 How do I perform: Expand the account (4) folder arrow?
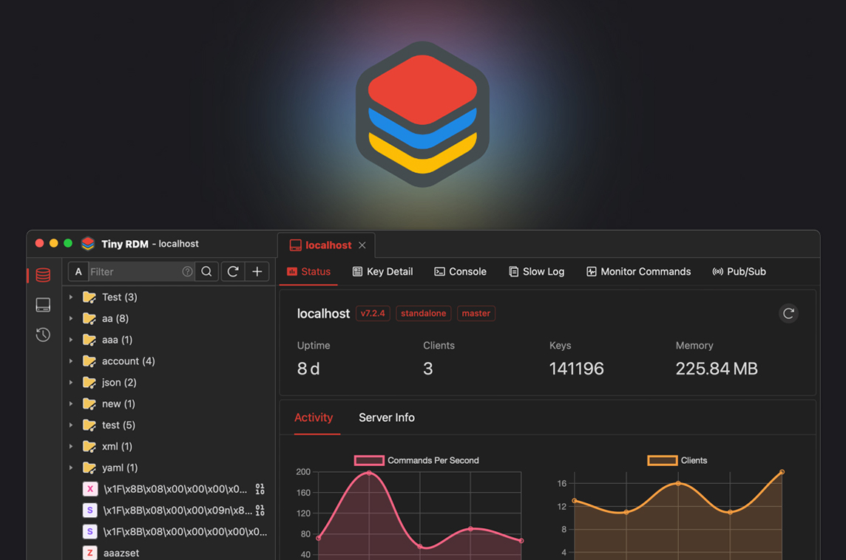(x=71, y=361)
